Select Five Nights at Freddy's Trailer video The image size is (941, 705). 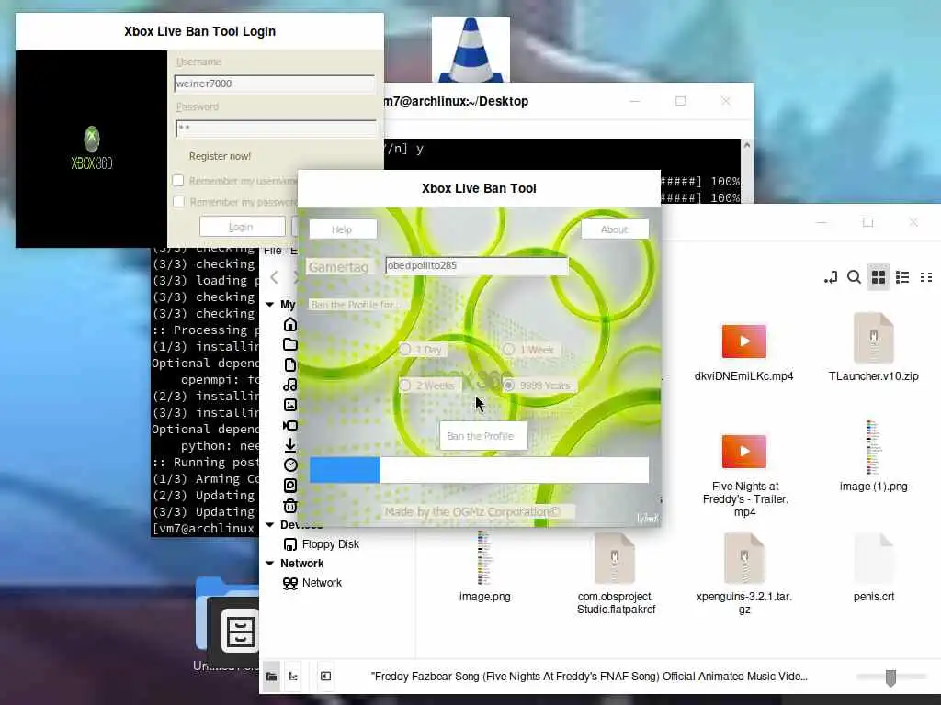[x=744, y=476]
